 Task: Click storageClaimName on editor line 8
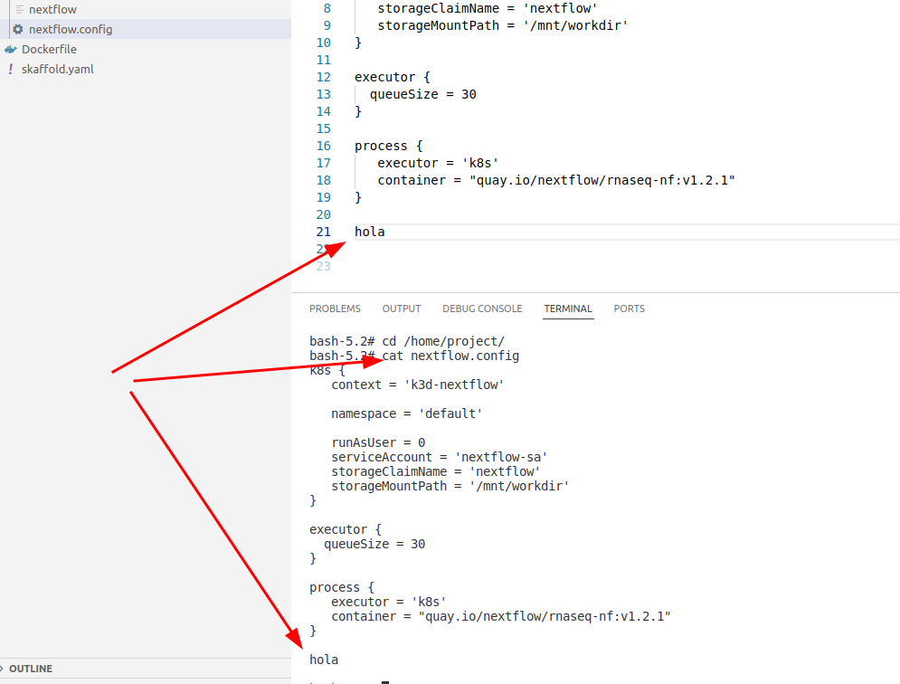click(x=432, y=8)
